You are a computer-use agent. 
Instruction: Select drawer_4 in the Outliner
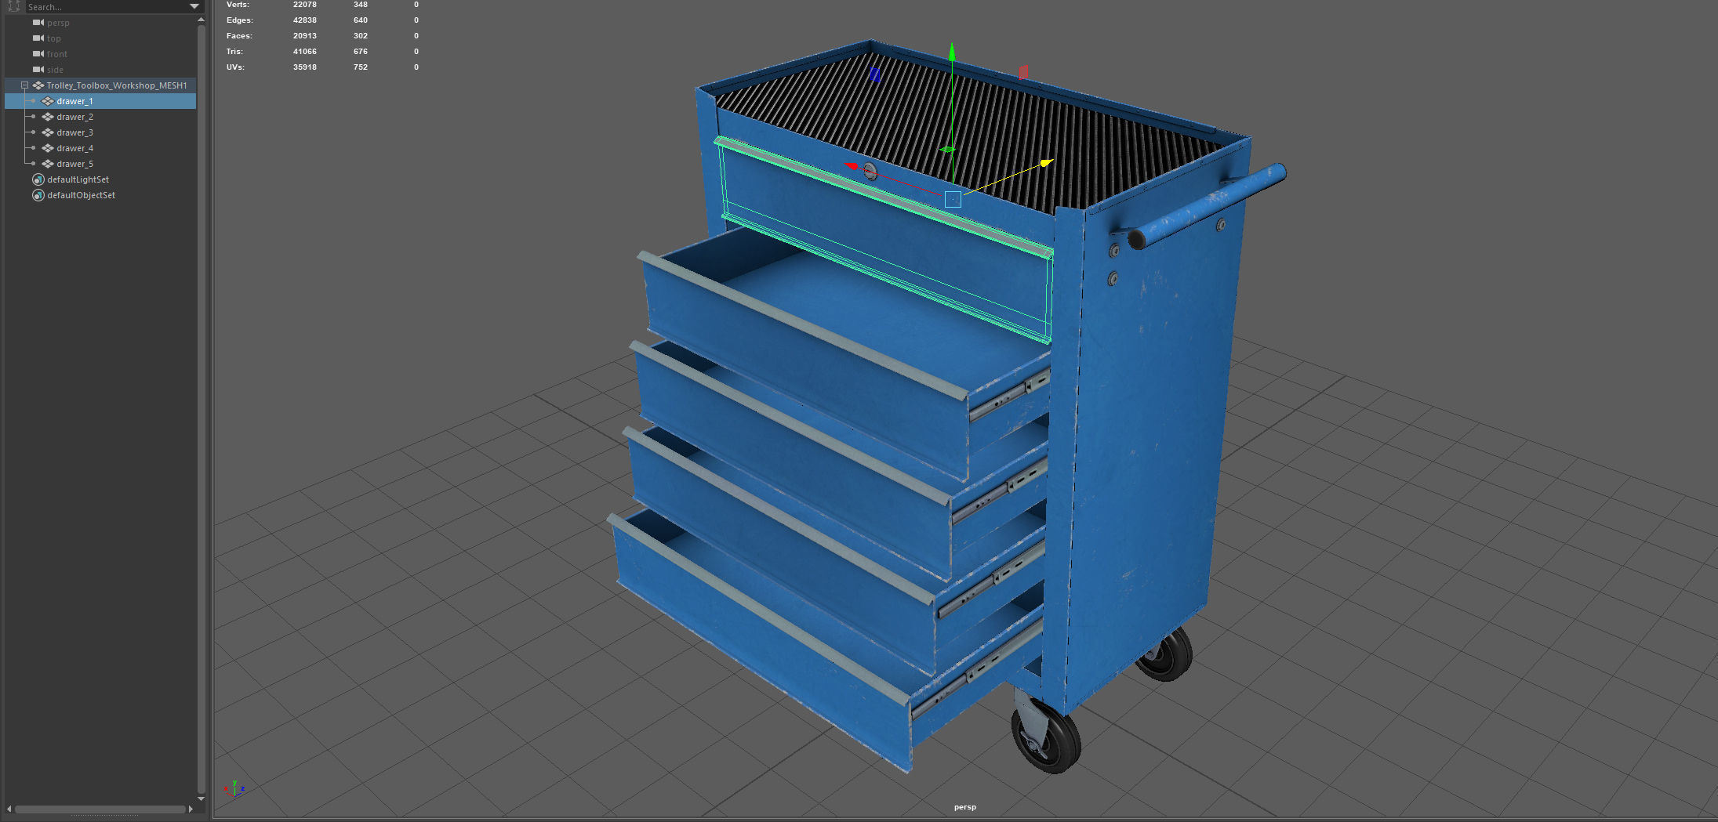coord(74,148)
